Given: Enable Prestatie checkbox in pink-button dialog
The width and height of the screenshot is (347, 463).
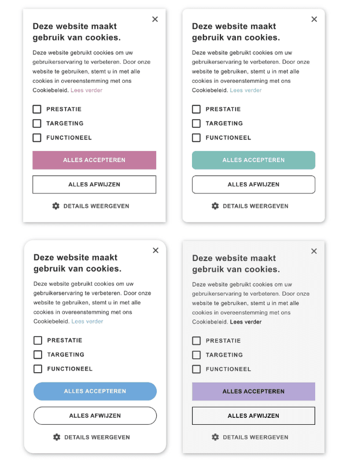Looking at the screenshot, I should click(37, 109).
